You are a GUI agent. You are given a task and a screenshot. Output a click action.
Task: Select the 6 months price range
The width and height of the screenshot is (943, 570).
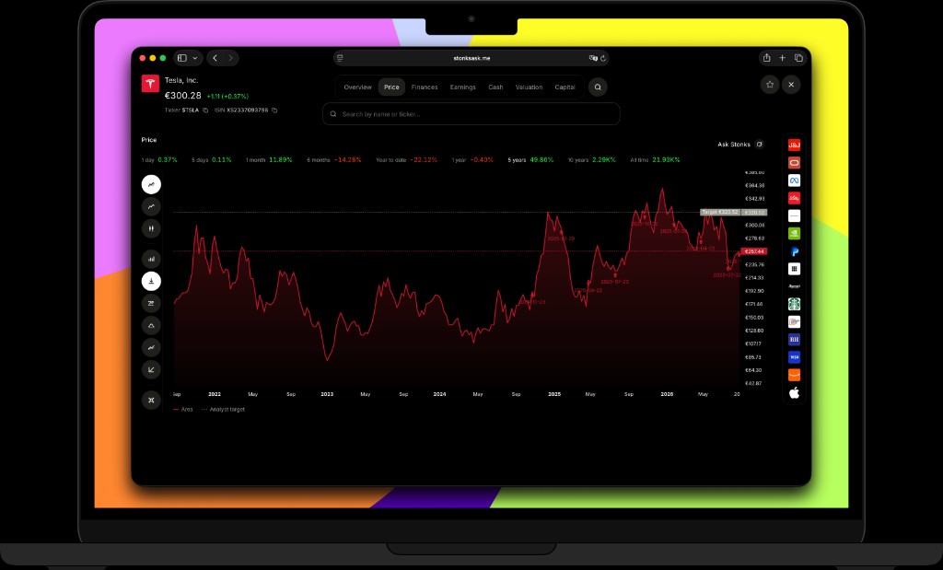coord(334,160)
